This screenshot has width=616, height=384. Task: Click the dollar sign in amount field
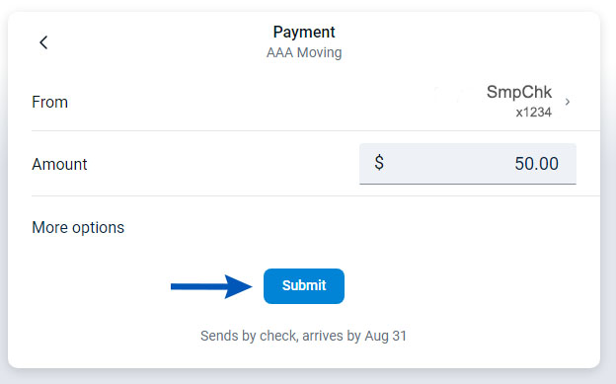click(x=379, y=162)
